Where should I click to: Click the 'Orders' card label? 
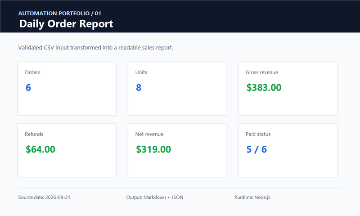[32, 72]
